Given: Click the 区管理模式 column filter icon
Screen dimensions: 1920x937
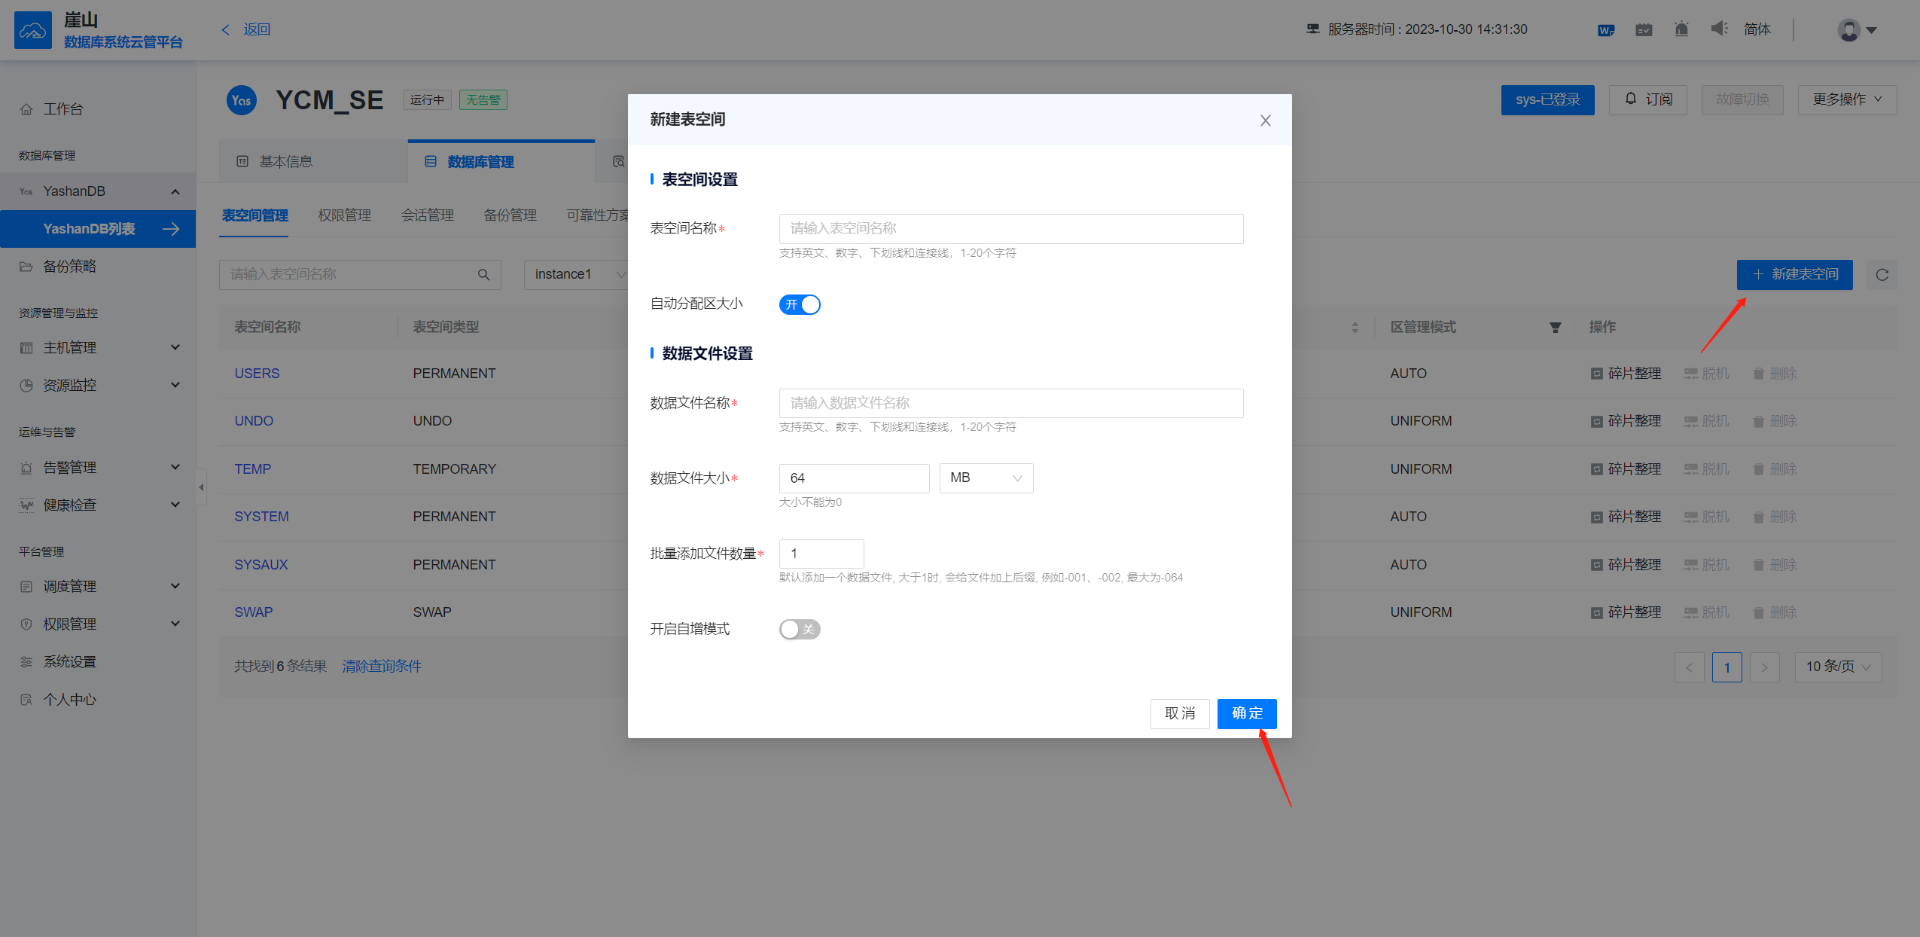Looking at the screenshot, I should coord(1555,328).
